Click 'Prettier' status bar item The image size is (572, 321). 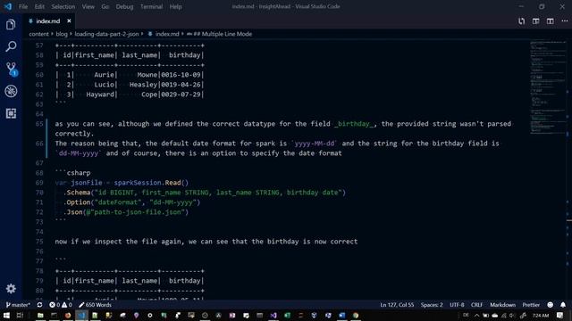pos(531,305)
